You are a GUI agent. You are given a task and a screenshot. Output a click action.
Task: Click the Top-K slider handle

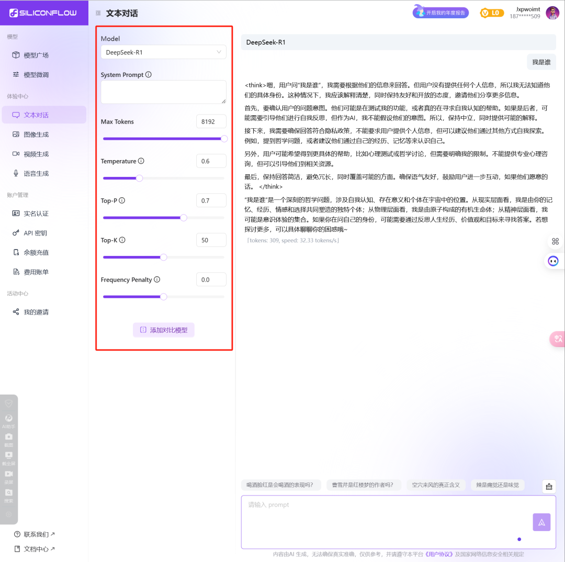point(164,257)
